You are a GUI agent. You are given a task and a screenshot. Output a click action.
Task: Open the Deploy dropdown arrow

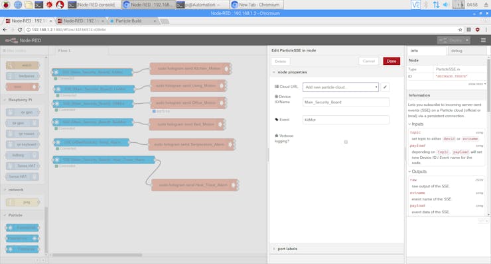tap(467, 40)
